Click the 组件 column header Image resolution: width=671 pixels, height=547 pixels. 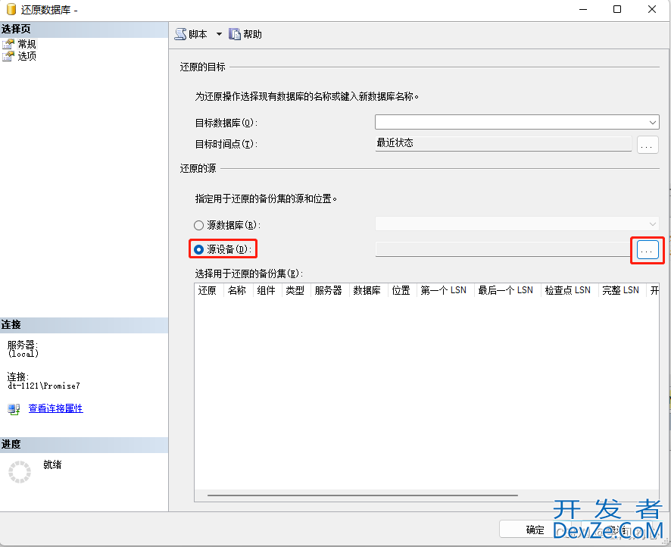coord(267,291)
